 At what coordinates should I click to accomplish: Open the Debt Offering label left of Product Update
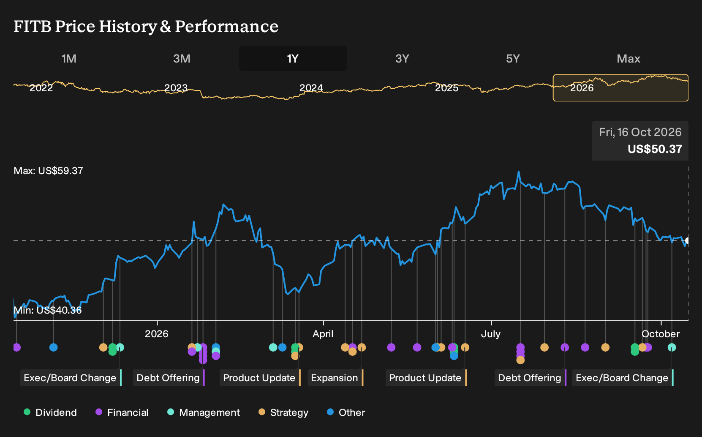pos(169,378)
